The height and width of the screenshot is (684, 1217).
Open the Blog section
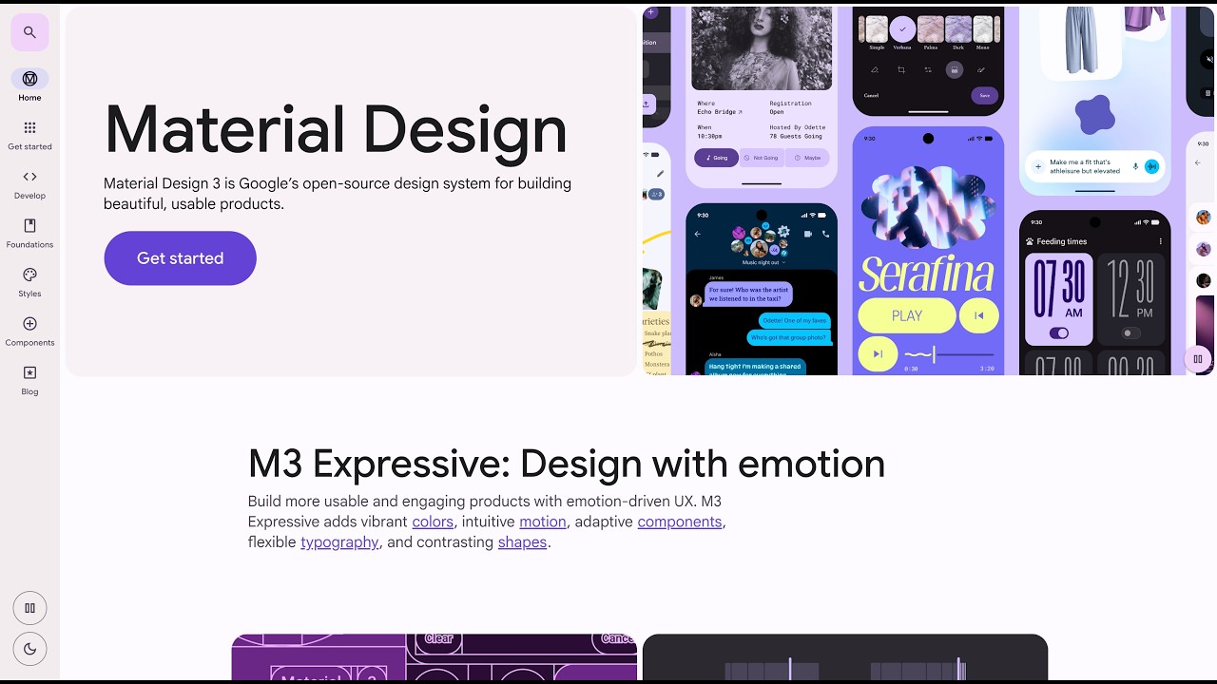click(x=29, y=380)
